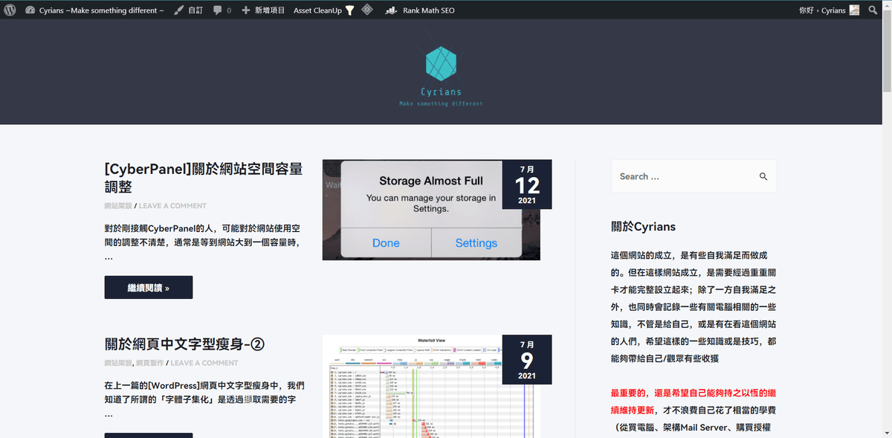Open the Rank Math SEO menu
This screenshot has width=892, height=438.
point(420,10)
